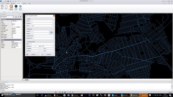Image resolution: width=173 pixels, height=97 pixels.
Task: Open Microsoft Edge from the taskbar
Action: [42, 95]
